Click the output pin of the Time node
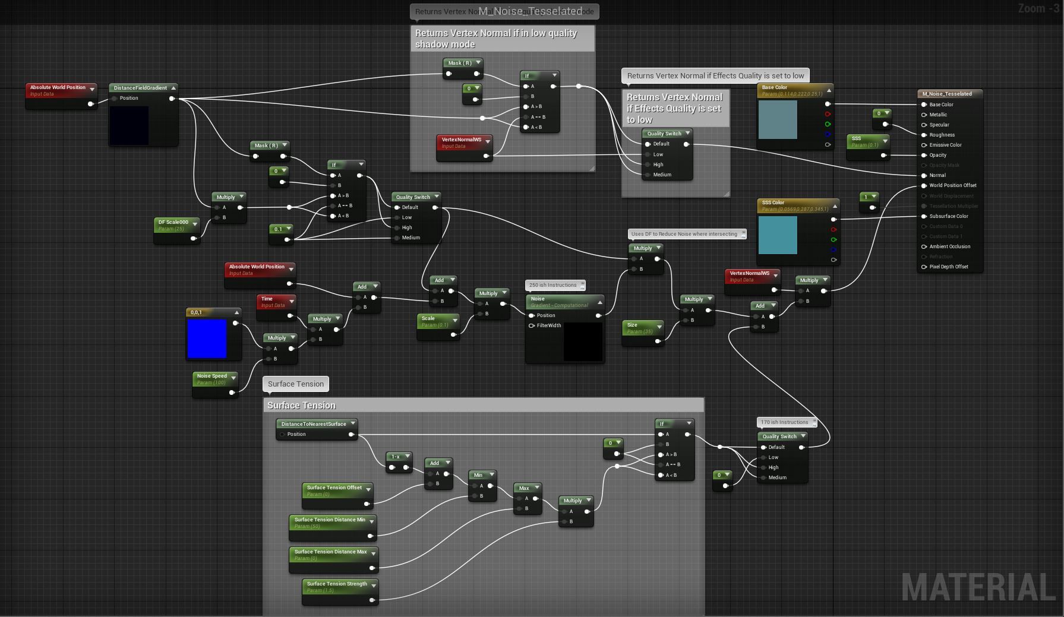This screenshot has height=617, width=1064. (291, 315)
